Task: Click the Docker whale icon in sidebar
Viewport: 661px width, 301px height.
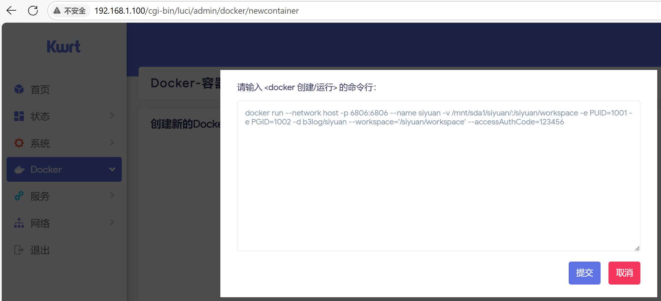Action: (x=20, y=169)
